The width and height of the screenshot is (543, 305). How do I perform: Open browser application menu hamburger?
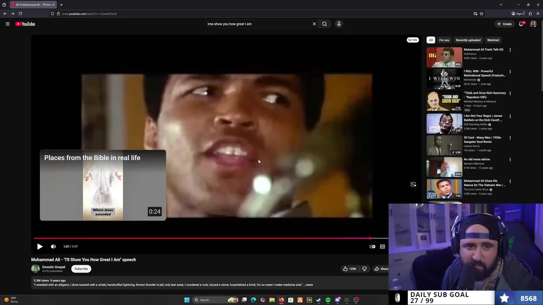click(x=538, y=14)
